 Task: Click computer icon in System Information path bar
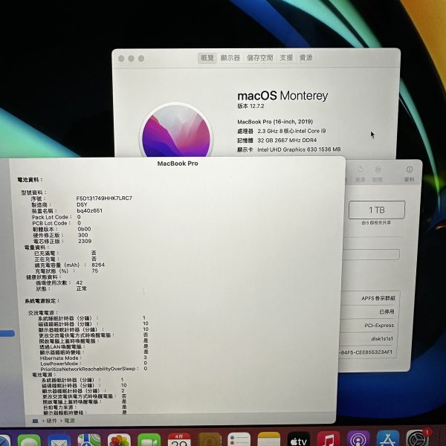coord(35,421)
